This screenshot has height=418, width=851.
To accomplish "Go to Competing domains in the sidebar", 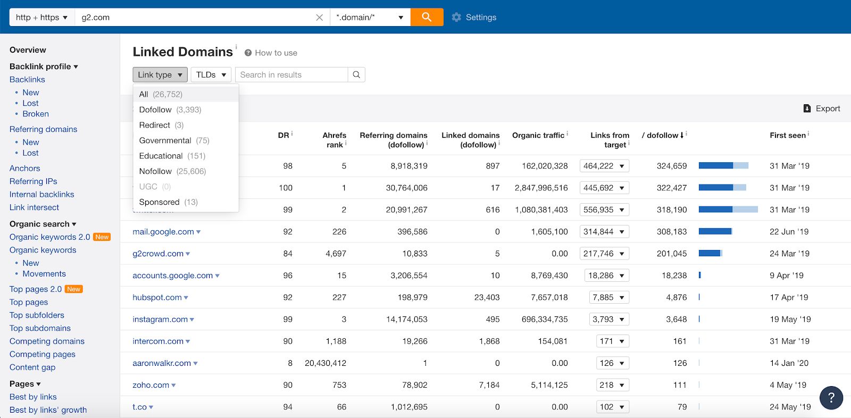I will 47,341.
